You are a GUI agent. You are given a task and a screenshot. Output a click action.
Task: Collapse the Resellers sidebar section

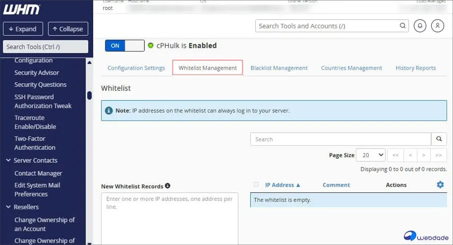tap(8, 207)
